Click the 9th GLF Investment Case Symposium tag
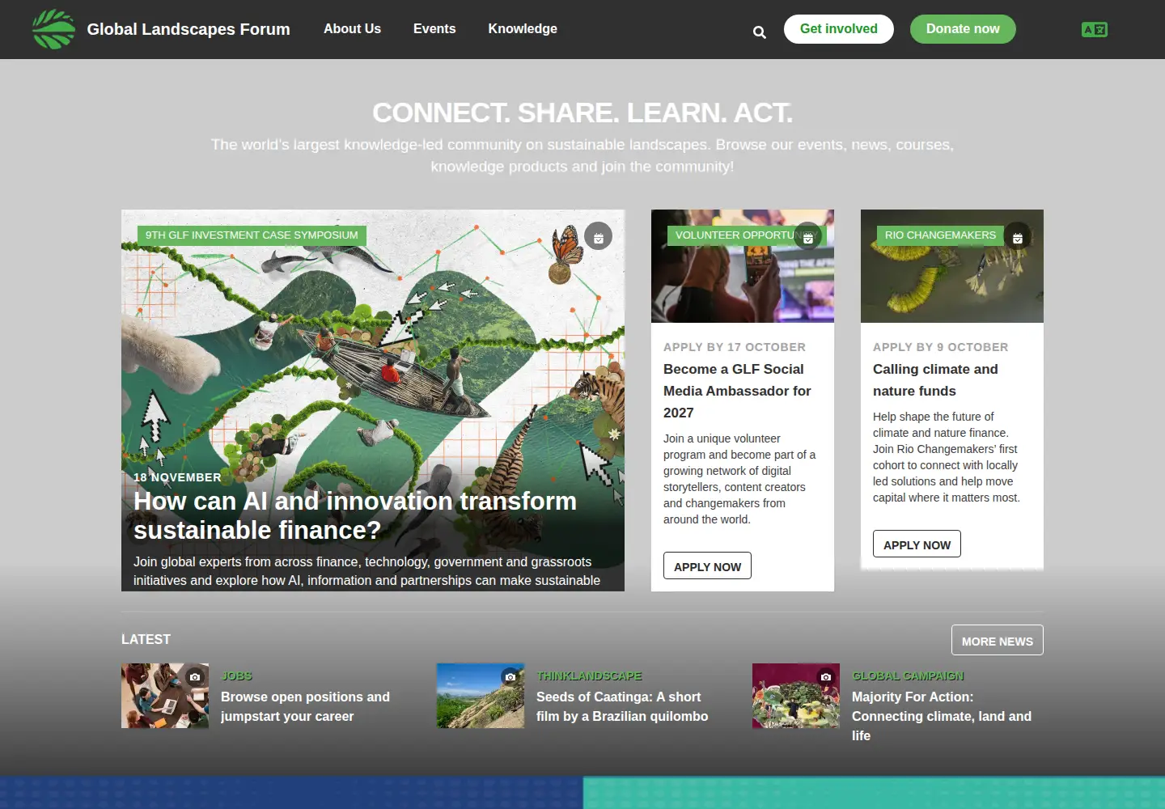The height and width of the screenshot is (809, 1165). point(252,235)
